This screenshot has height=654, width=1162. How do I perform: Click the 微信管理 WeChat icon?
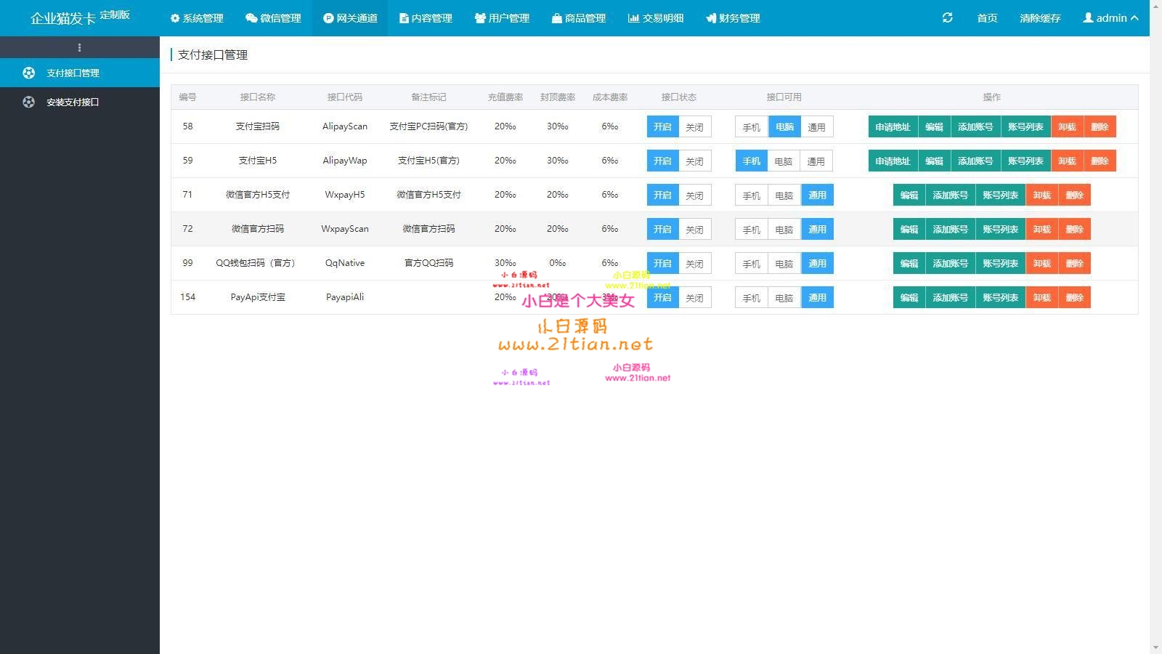251,18
